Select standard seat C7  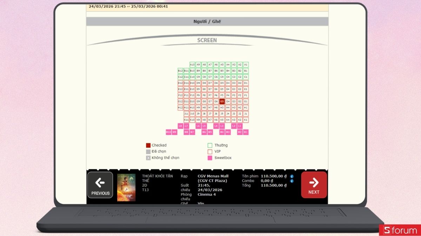coord(210,77)
